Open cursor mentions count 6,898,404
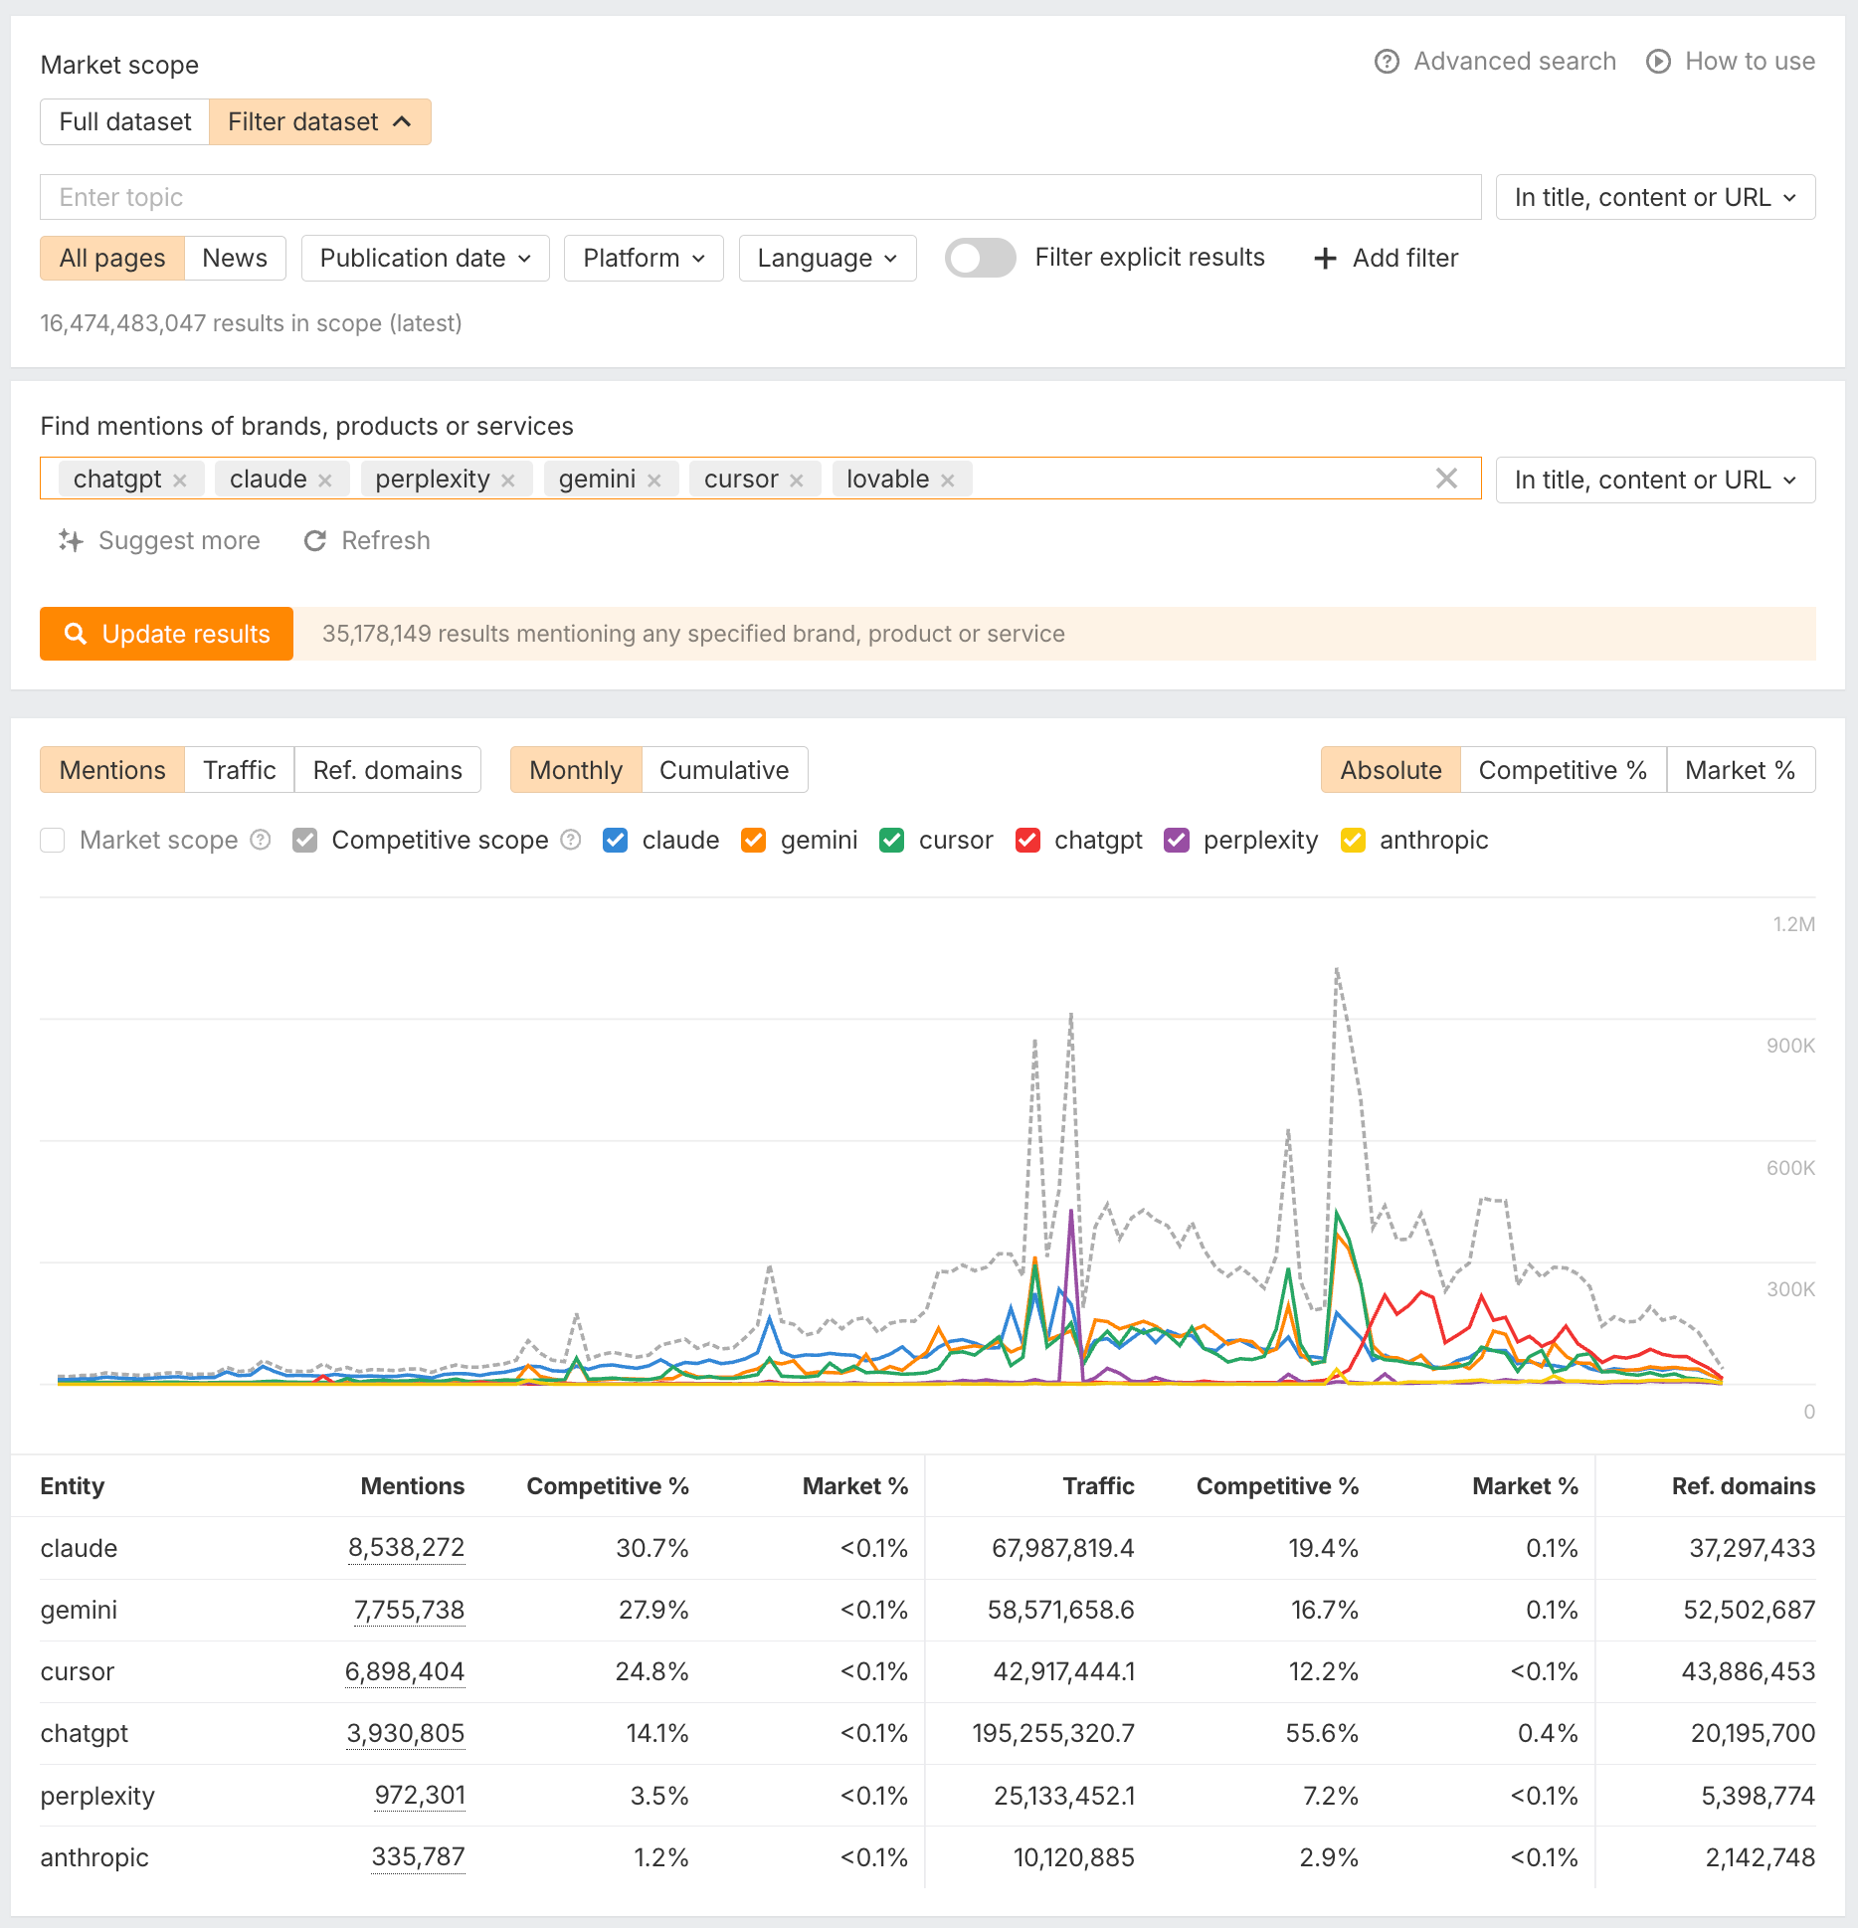This screenshot has width=1858, height=1928. (x=404, y=1671)
